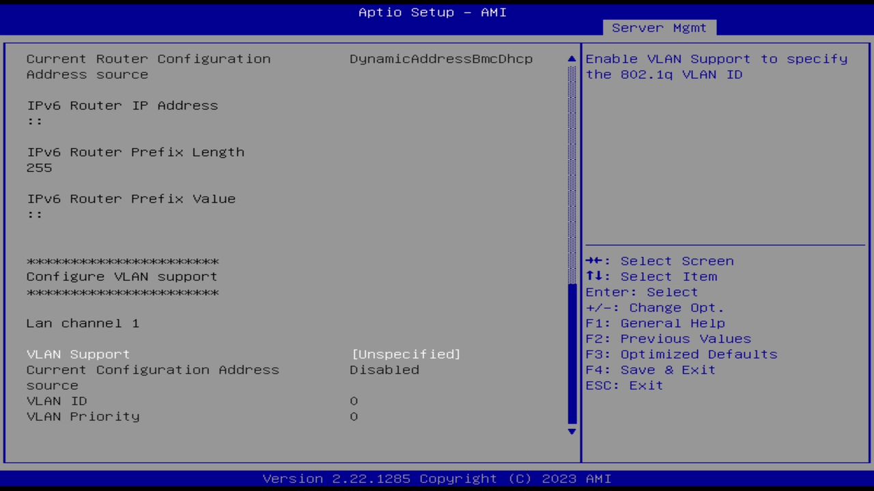Open the VLAN Support option value
874x491 pixels.
click(406, 354)
